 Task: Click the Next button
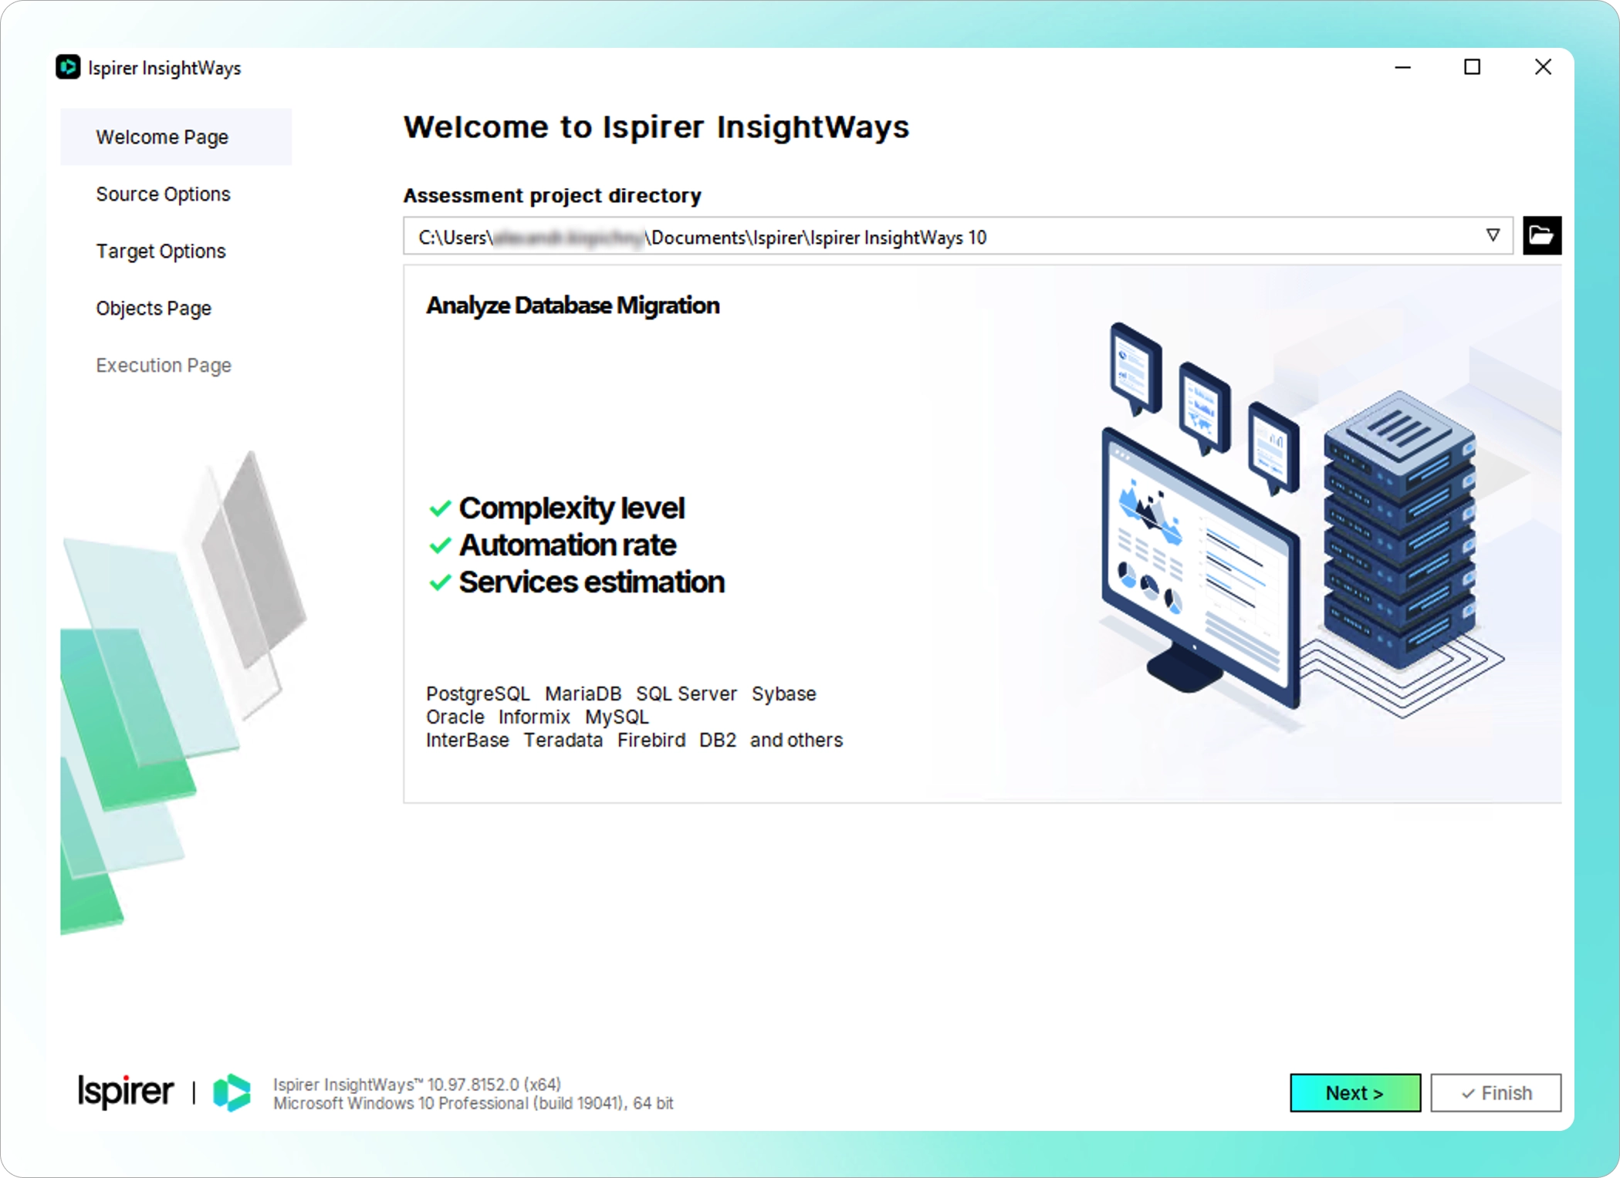pos(1355,1092)
